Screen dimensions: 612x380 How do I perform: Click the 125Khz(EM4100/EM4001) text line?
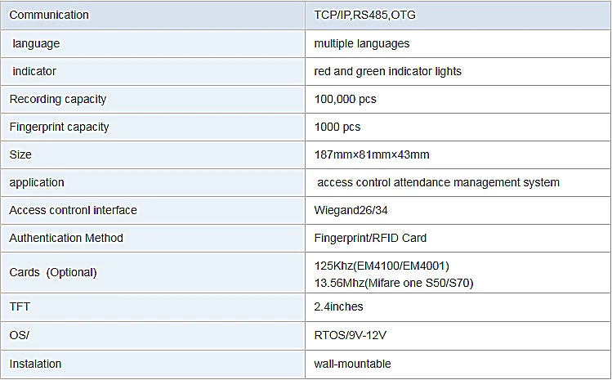382,266
